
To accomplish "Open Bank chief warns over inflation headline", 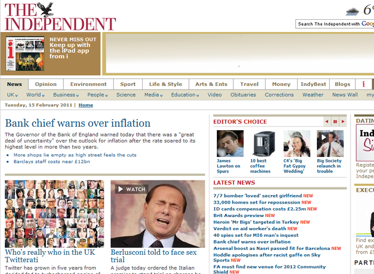I will [78, 123].
